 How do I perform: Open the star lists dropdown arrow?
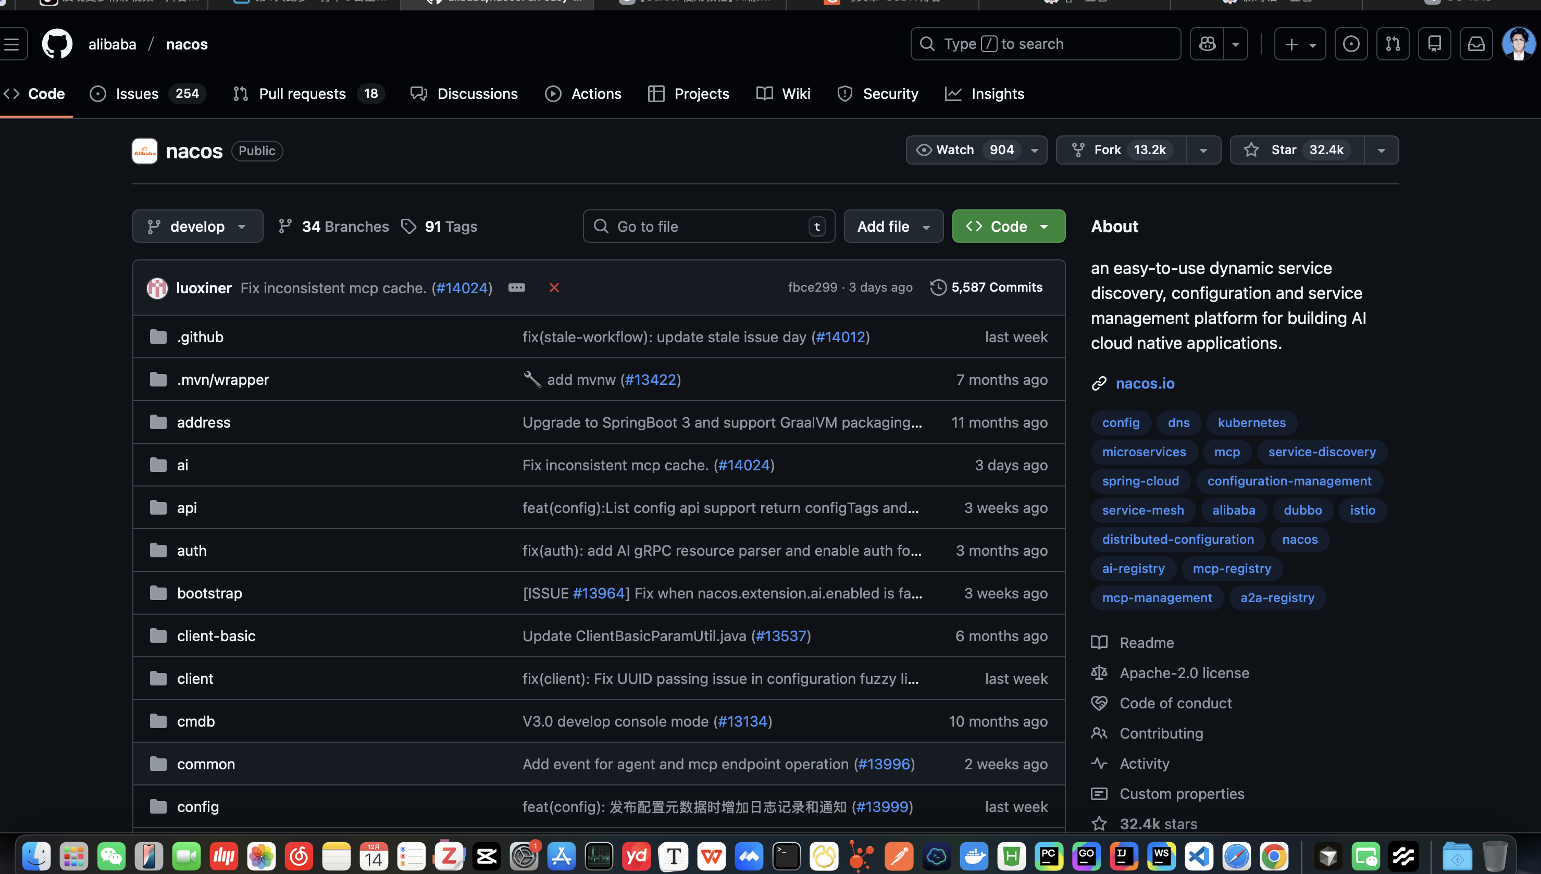click(x=1381, y=150)
